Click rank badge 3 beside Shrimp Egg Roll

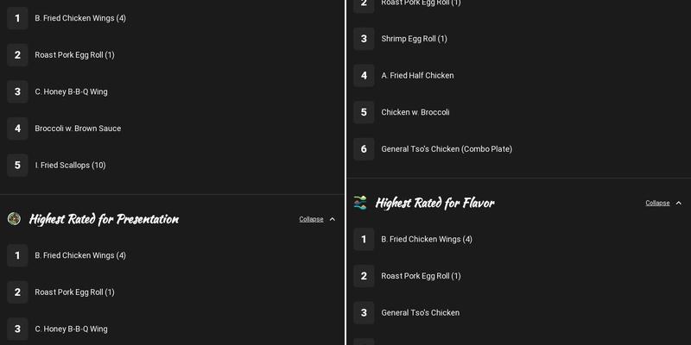[364, 39]
